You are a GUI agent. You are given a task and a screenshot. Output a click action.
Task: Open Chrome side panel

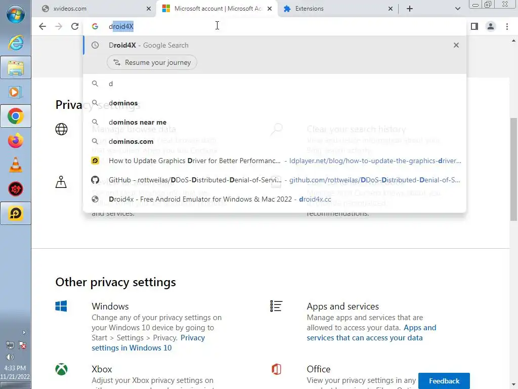pos(474,26)
